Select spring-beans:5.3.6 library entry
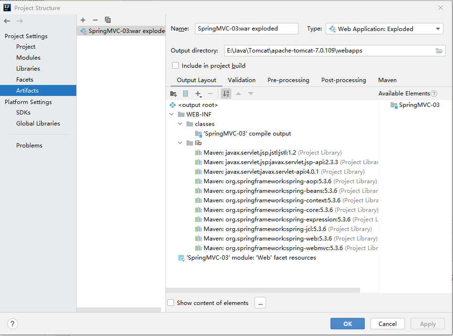The height and width of the screenshot is (336, 453). (286, 191)
